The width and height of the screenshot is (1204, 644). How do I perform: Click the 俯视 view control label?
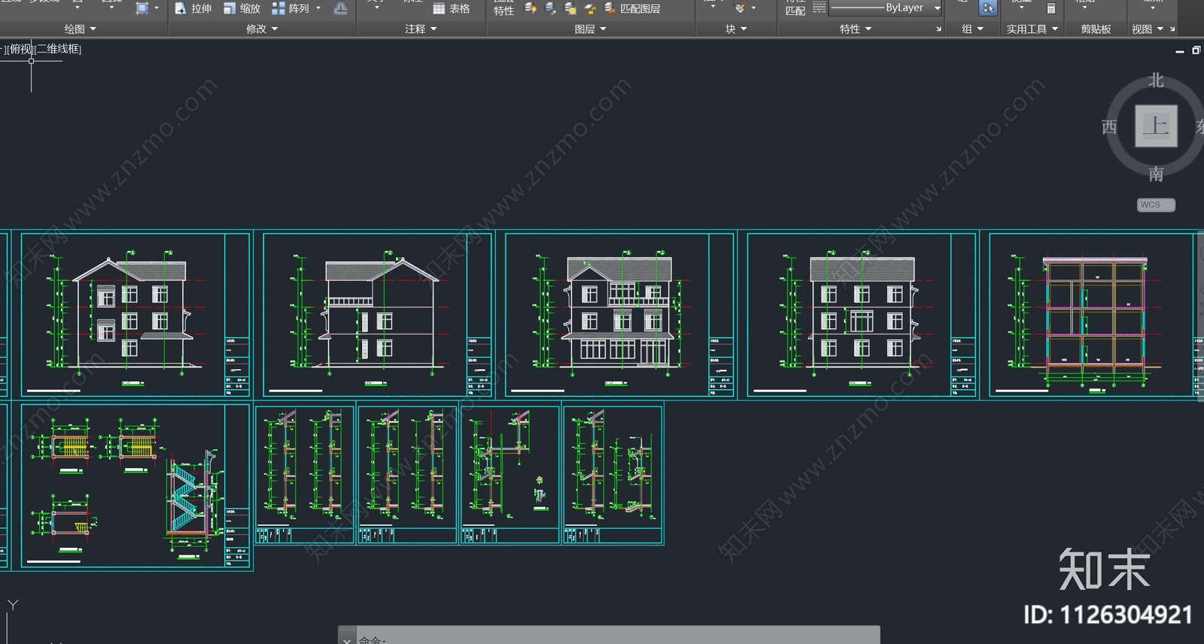coord(21,49)
